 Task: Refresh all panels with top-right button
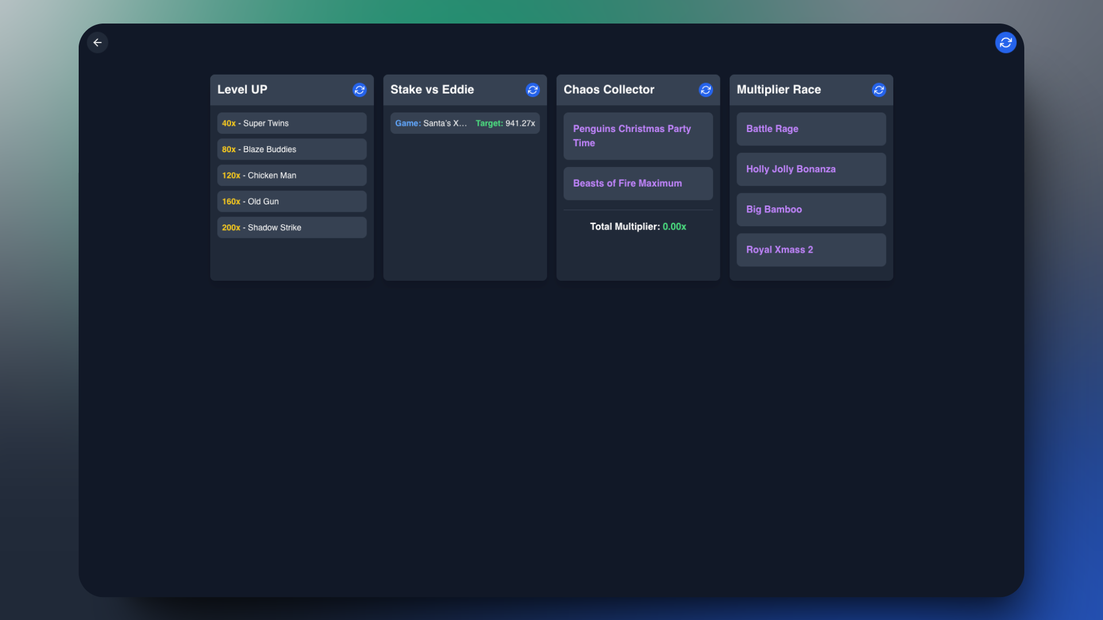1005,42
